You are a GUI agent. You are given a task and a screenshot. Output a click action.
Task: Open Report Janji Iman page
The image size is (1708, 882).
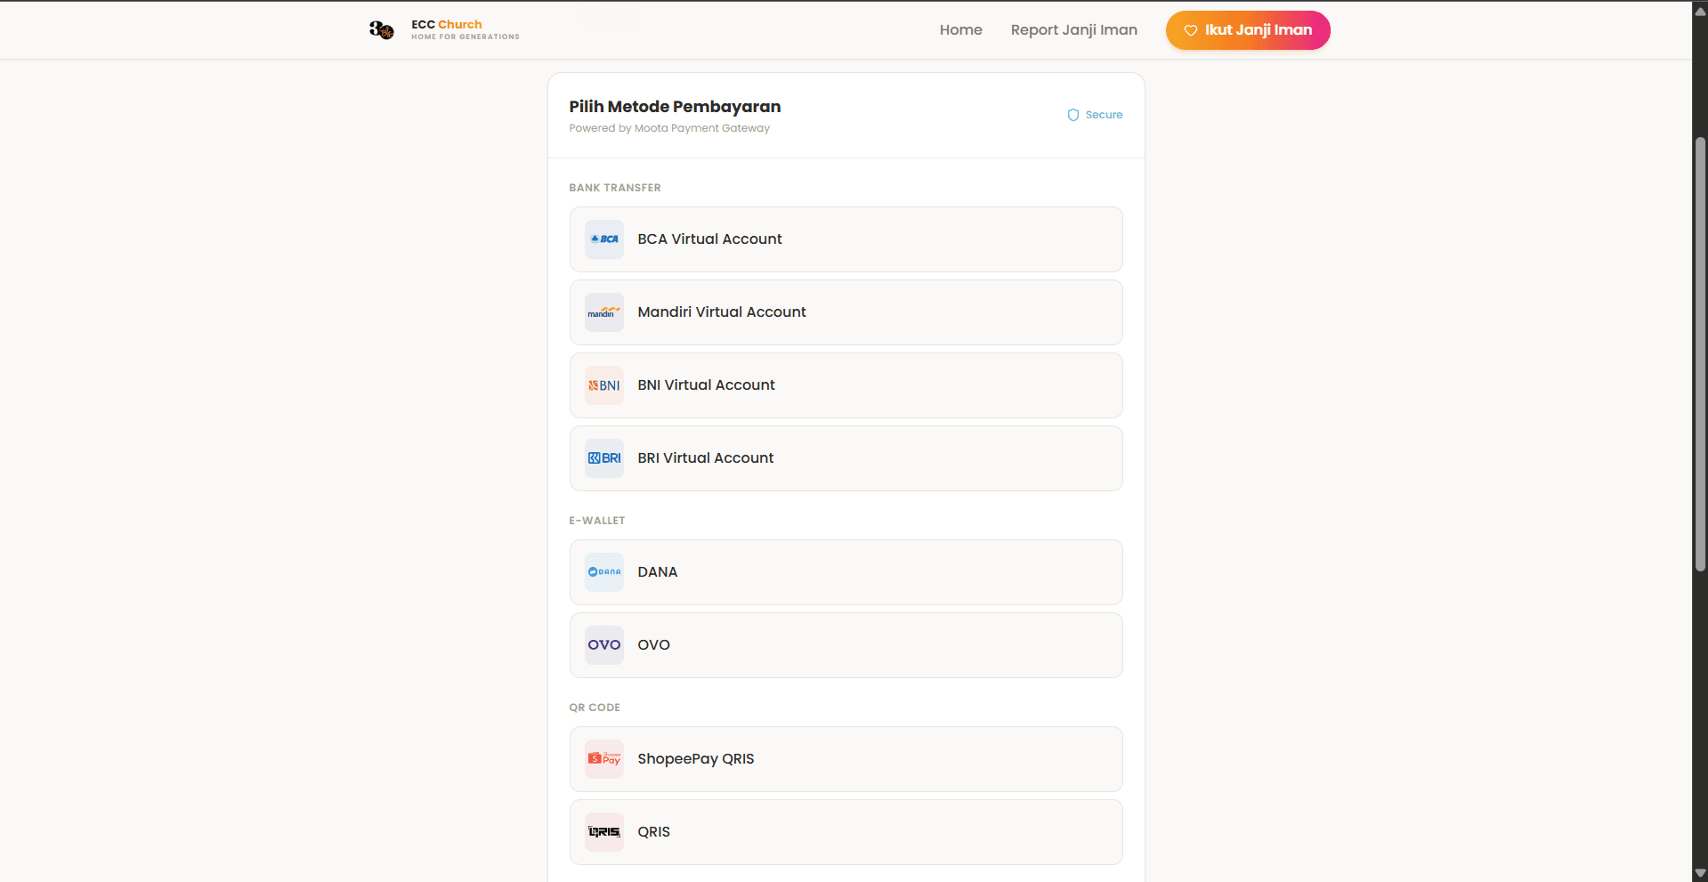coord(1073,30)
